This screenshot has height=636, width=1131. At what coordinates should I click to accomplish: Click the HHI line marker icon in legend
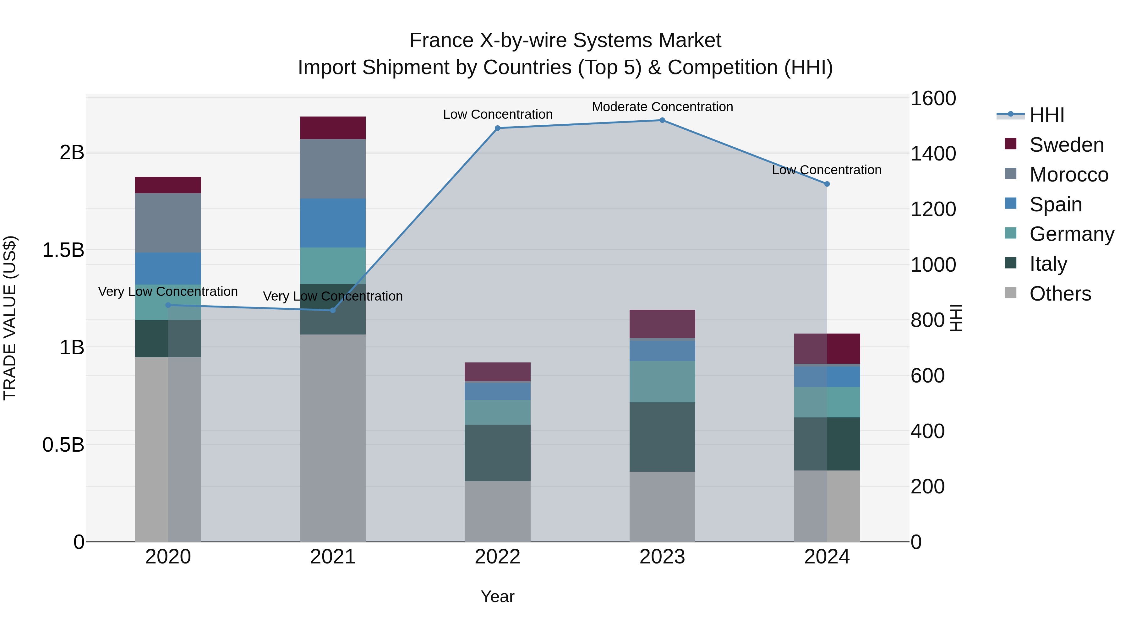[x=1010, y=115]
